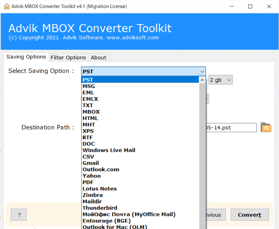
Task: Select EML saving option
Action: click(x=140, y=93)
